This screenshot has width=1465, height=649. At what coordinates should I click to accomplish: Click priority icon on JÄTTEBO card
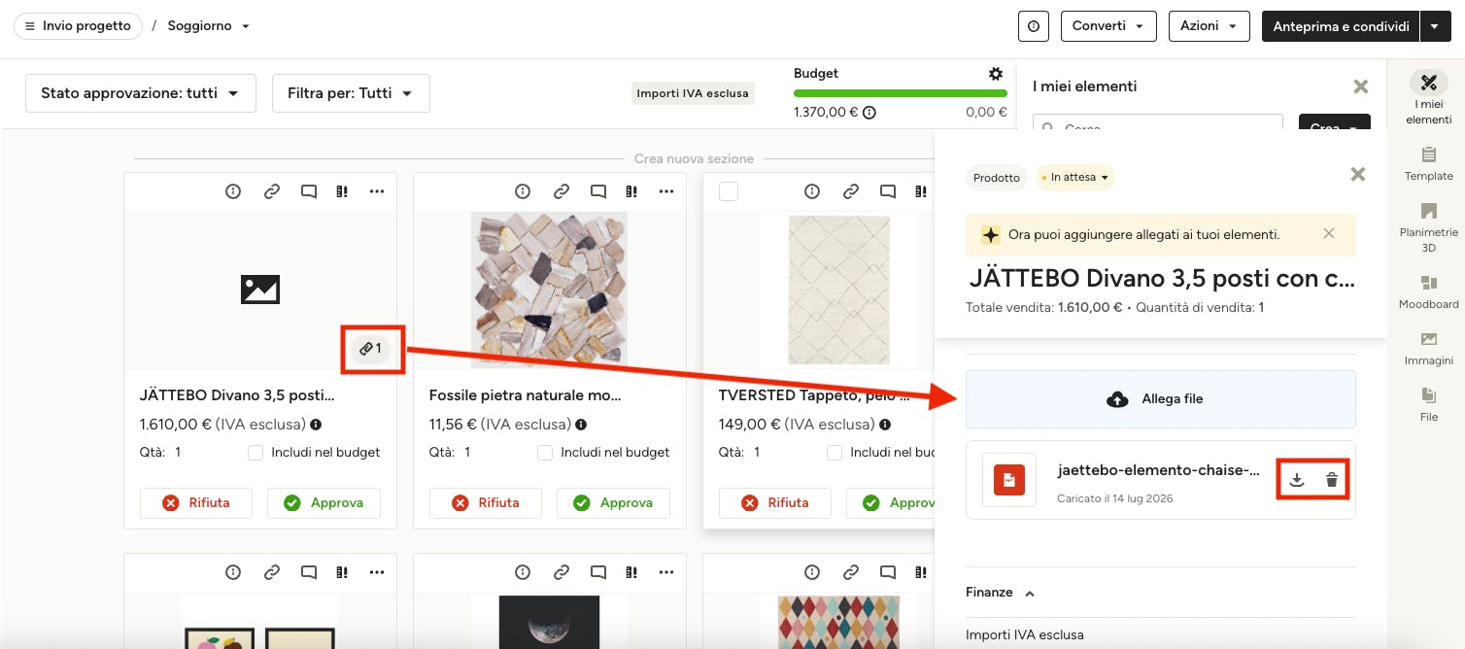pos(342,191)
